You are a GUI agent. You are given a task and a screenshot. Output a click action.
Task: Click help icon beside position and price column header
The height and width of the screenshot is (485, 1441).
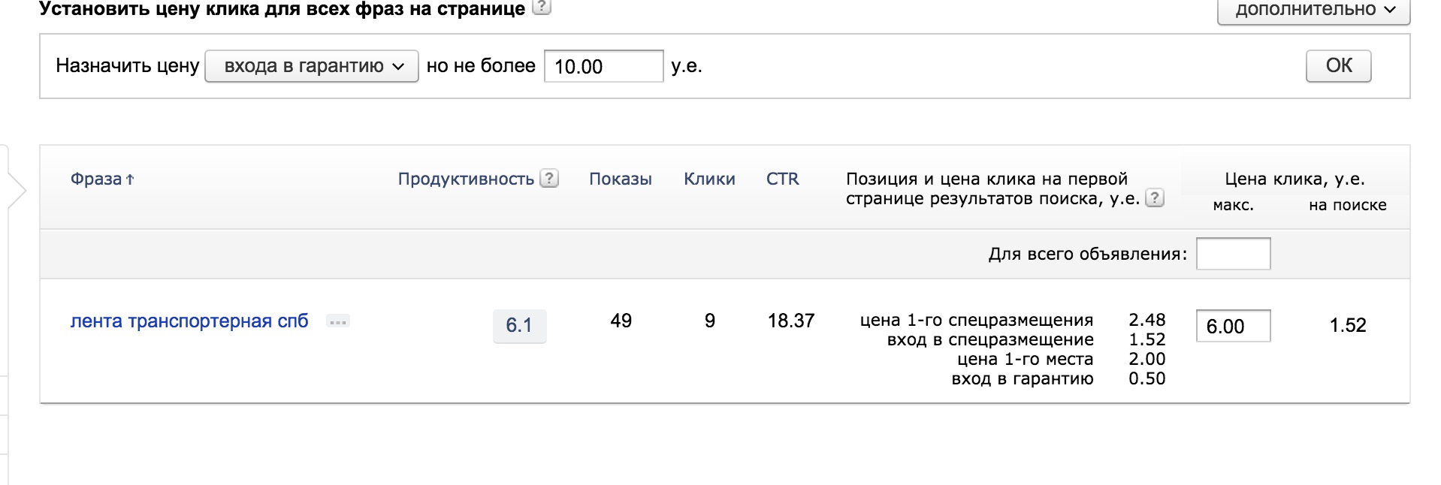coord(1155,198)
